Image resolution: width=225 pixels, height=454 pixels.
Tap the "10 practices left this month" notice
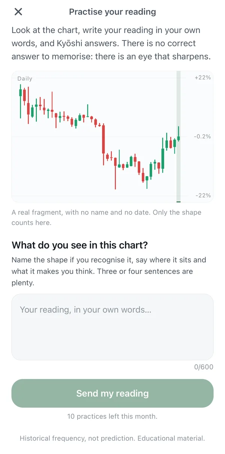[112, 417]
